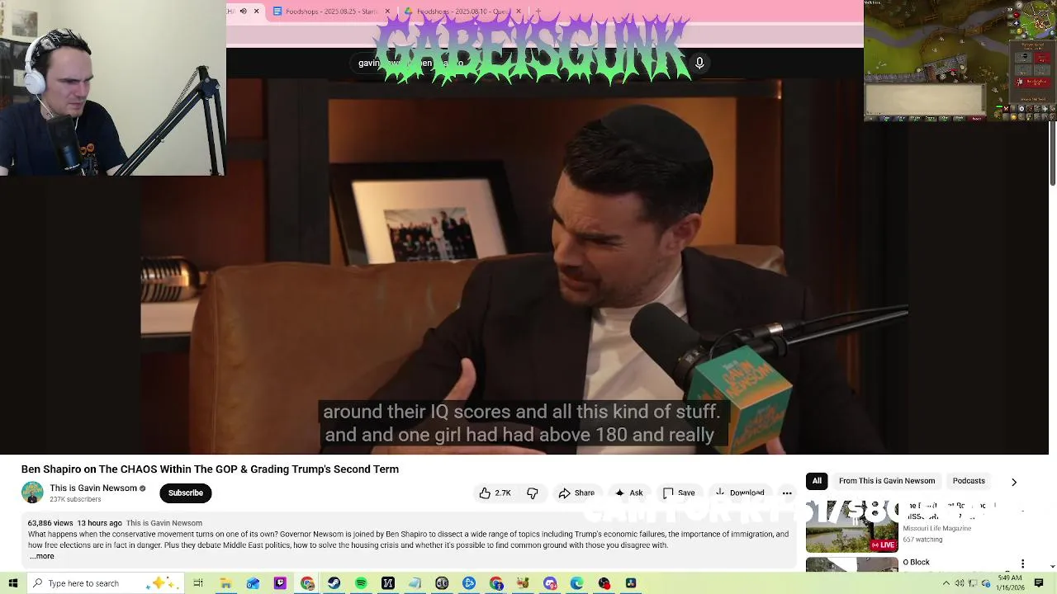The height and width of the screenshot is (594, 1057).
Task: Download the video
Action: pos(740,493)
